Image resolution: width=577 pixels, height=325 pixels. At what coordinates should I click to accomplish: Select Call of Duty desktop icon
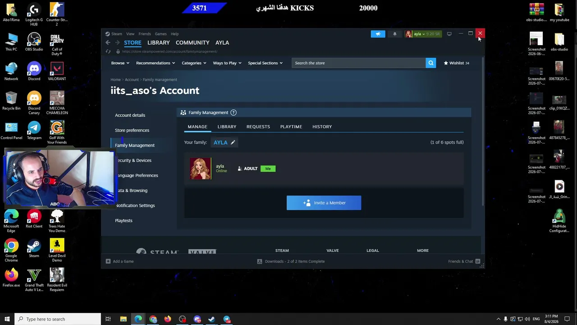point(57,45)
